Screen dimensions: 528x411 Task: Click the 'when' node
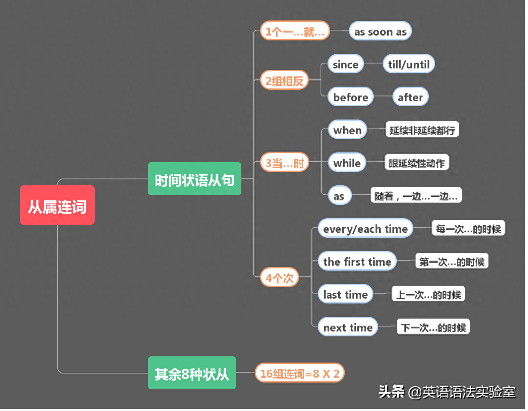point(347,130)
